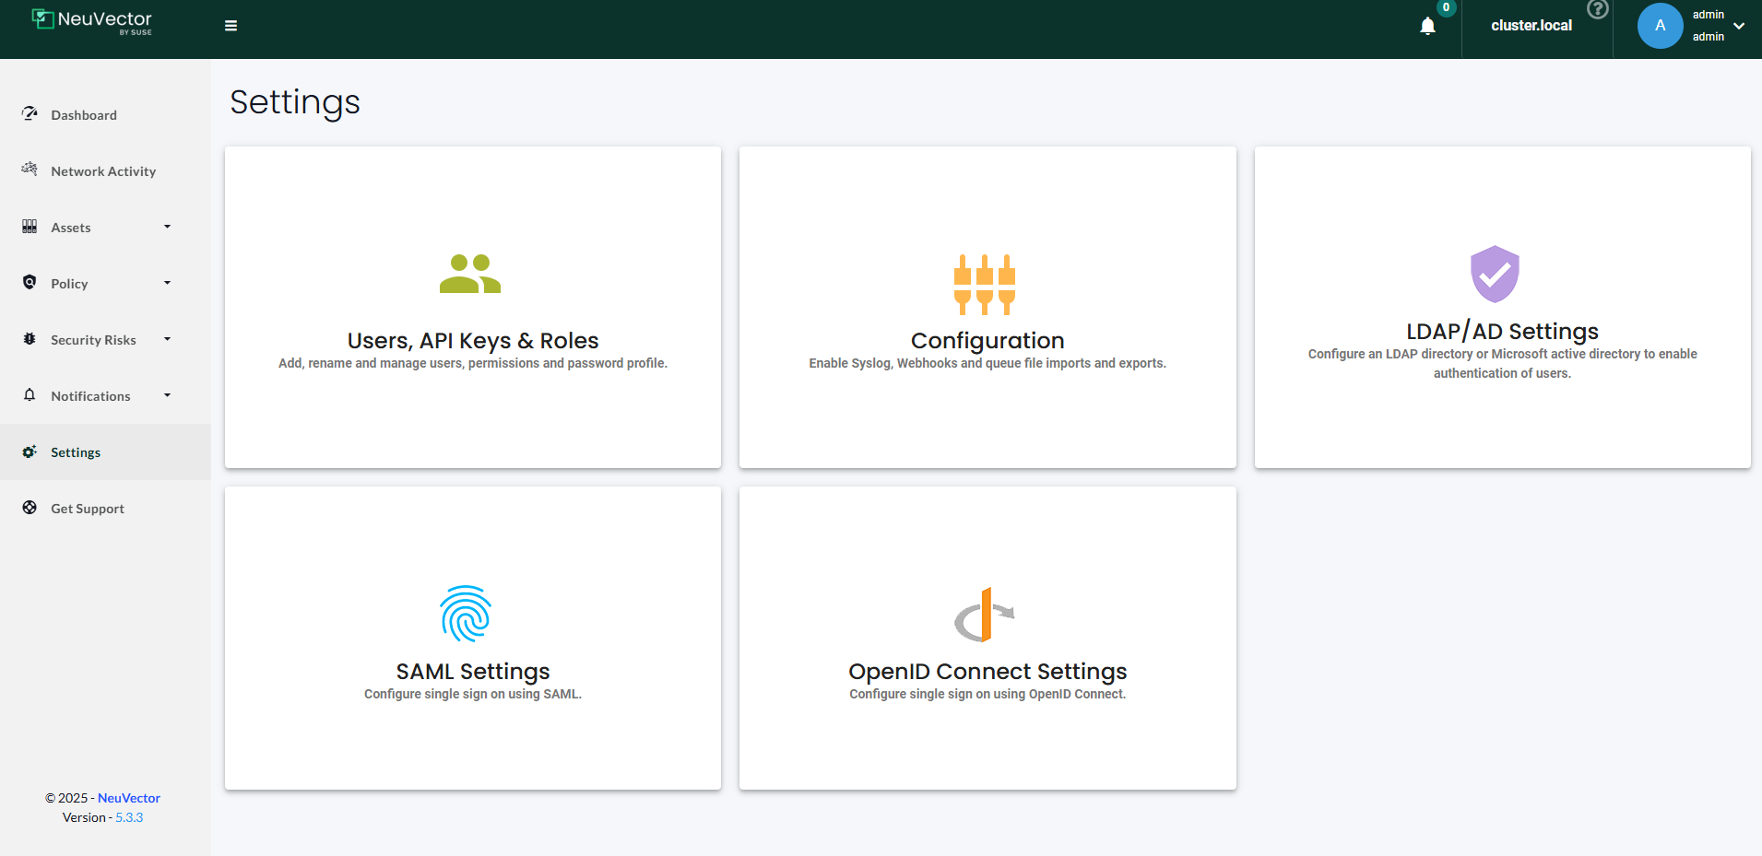Click the help question mark icon
Viewport: 1762px width, 856px height.
(x=1597, y=9)
